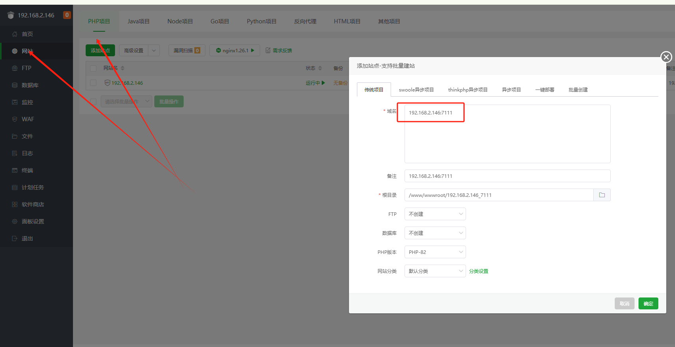Click the orange 0 notification badge

point(67,15)
